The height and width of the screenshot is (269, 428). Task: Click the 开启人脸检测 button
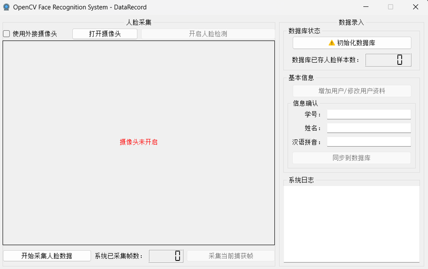208,34
